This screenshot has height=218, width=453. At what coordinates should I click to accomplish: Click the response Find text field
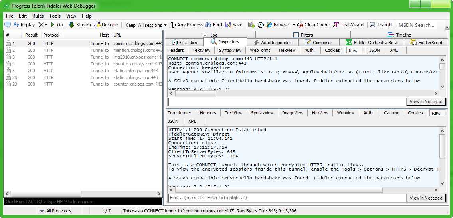pyautogui.click(x=287, y=198)
